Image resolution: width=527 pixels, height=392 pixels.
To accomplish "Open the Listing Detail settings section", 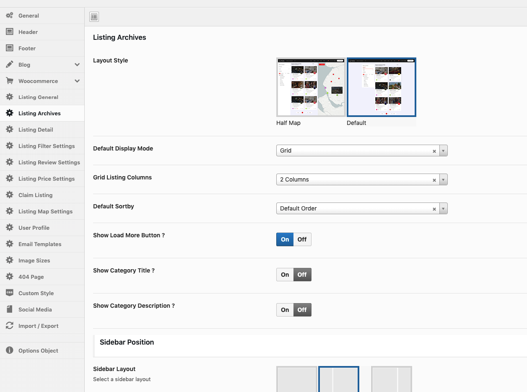I will [x=36, y=130].
